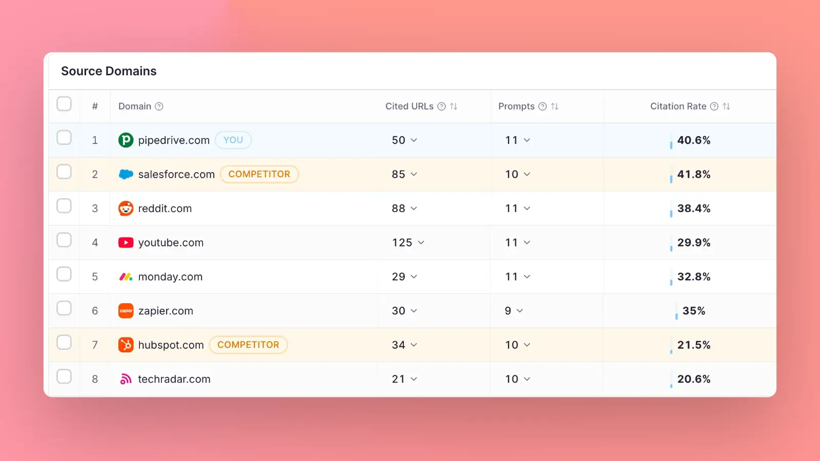This screenshot has height=461, width=820.
Task: Open the reddit.com domain name
Action: (x=165, y=208)
